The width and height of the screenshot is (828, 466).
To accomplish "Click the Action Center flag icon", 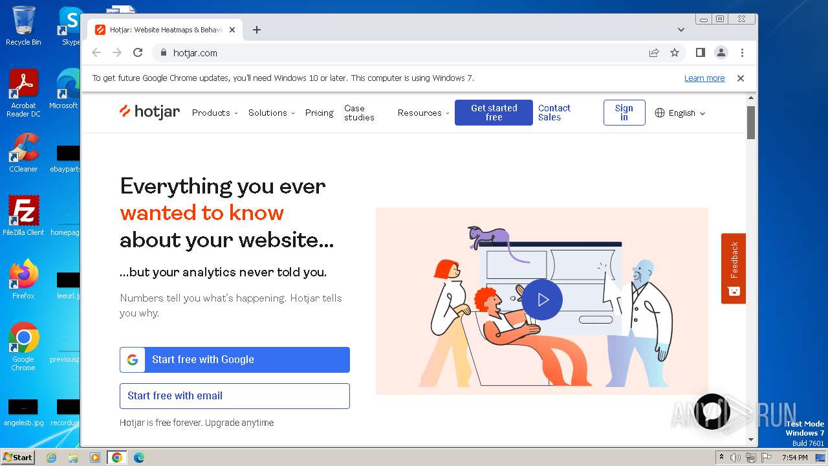I will [x=765, y=458].
